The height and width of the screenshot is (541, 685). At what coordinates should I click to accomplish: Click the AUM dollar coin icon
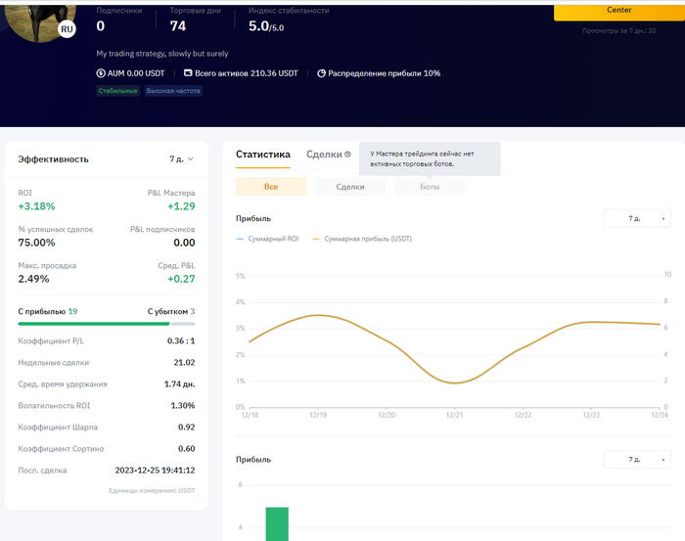point(101,73)
